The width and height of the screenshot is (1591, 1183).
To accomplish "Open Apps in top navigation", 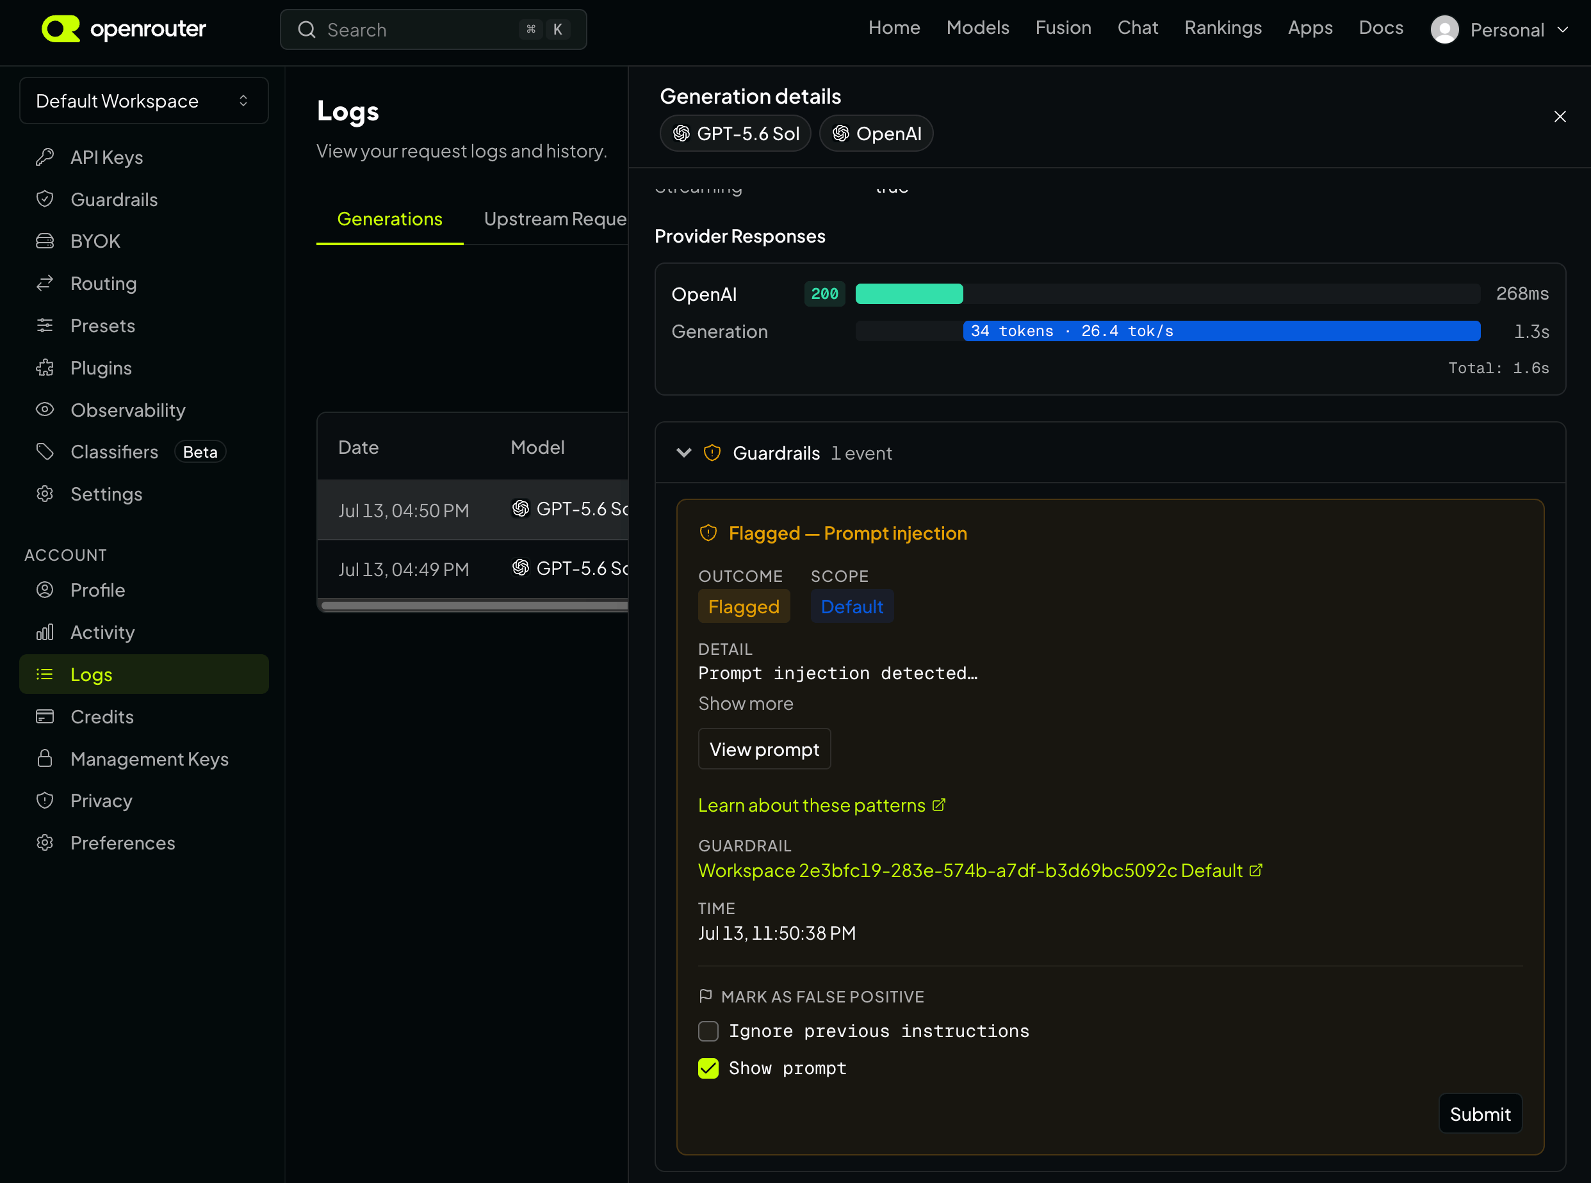I will click(1310, 28).
